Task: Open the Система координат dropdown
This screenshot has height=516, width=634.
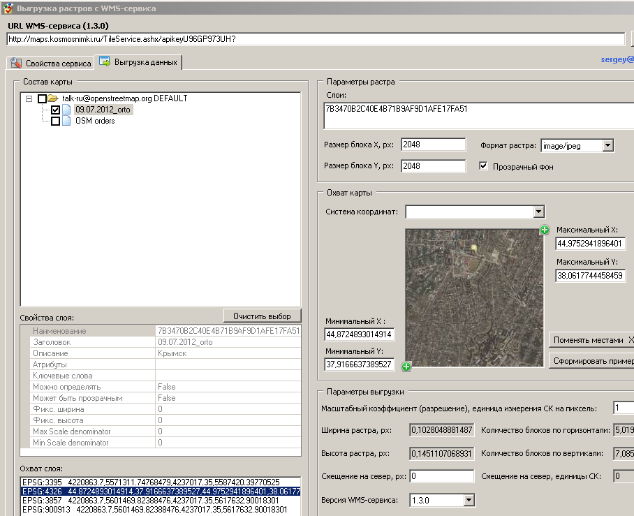Action: click(x=538, y=212)
